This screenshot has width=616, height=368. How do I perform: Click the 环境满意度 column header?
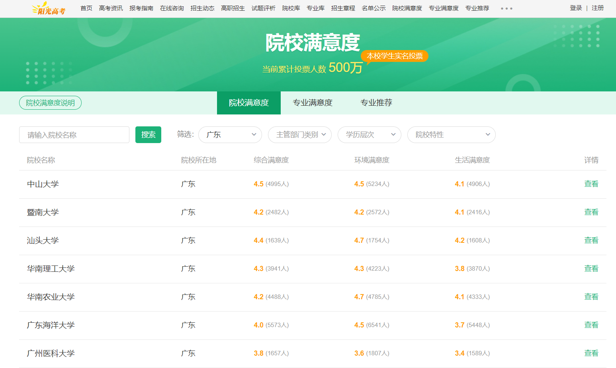tap(372, 160)
